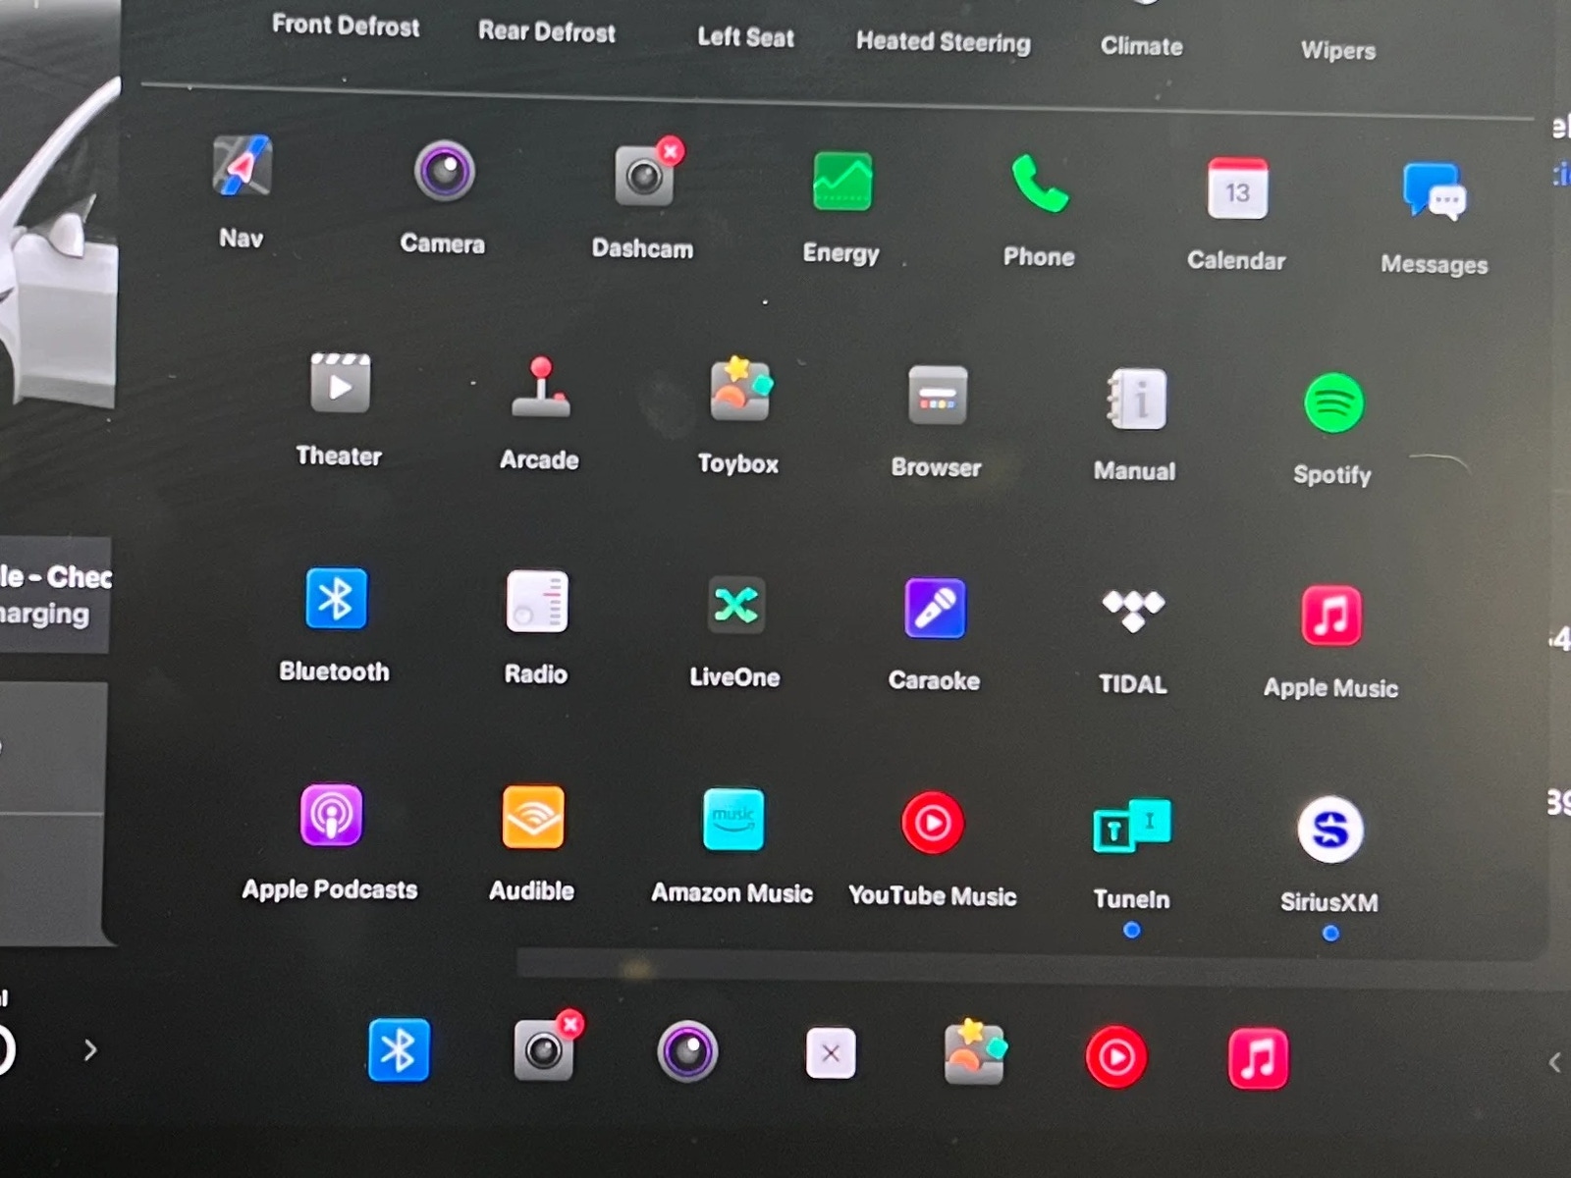Toggle Rear Defrost
1571x1178 pixels.
pyautogui.click(x=547, y=32)
